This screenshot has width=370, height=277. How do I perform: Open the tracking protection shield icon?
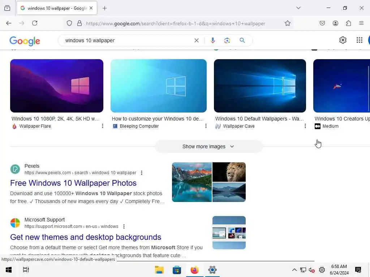coord(69,23)
